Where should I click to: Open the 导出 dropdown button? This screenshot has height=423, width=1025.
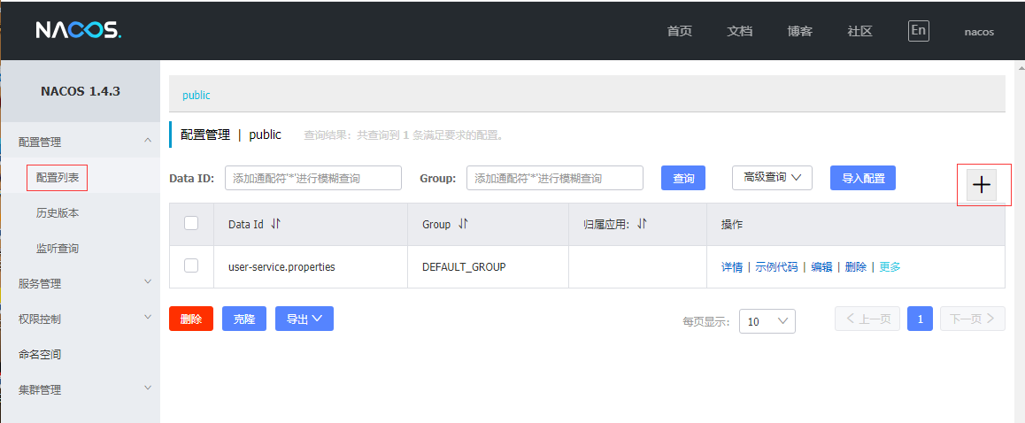(304, 319)
